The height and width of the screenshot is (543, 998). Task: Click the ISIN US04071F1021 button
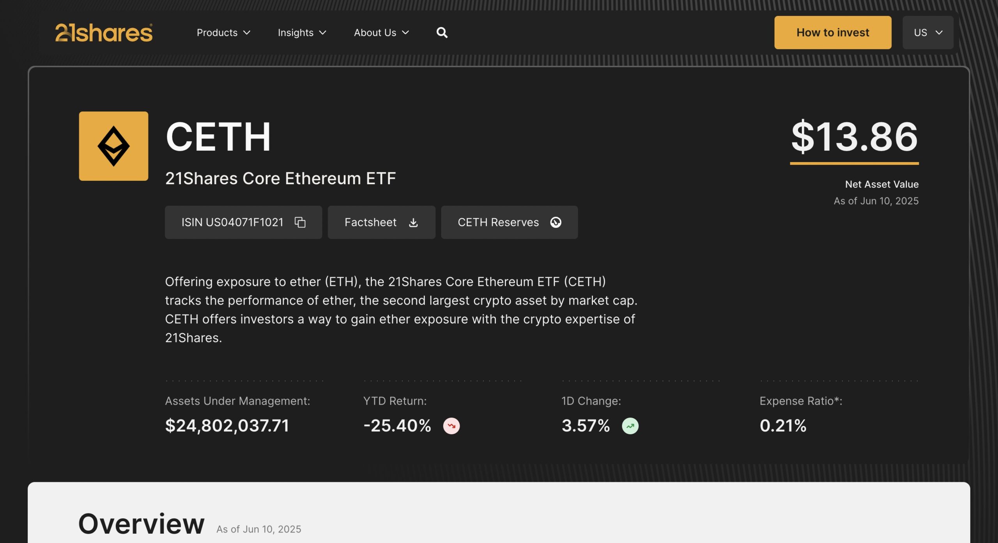pyautogui.click(x=243, y=222)
